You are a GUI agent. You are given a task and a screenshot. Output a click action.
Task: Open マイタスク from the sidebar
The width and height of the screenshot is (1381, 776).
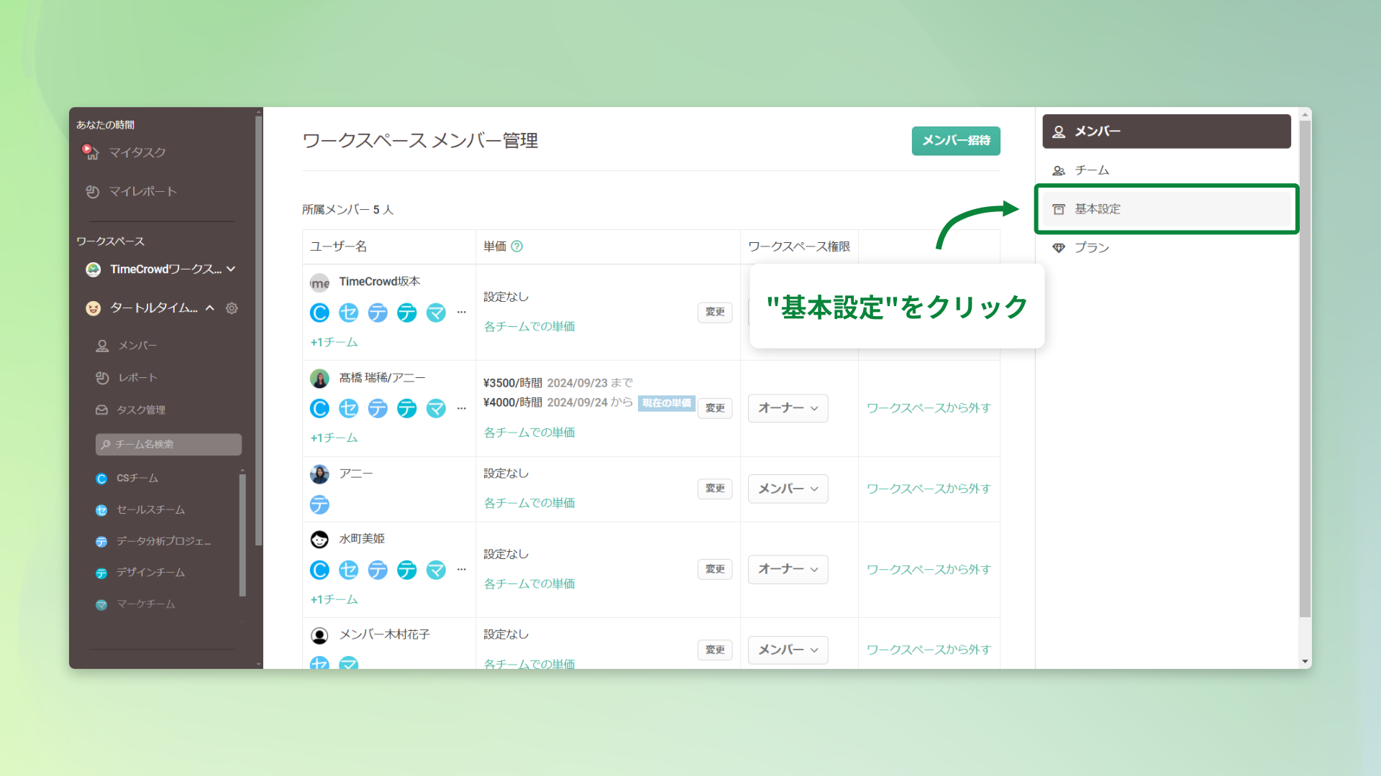pos(137,152)
